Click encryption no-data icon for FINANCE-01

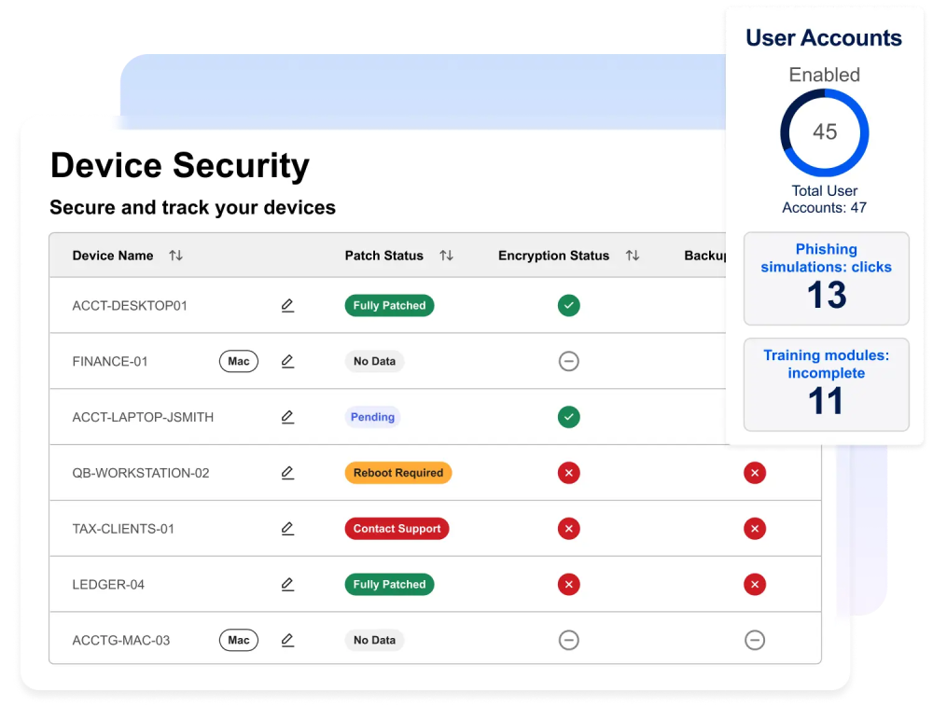[x=568, y=361]
